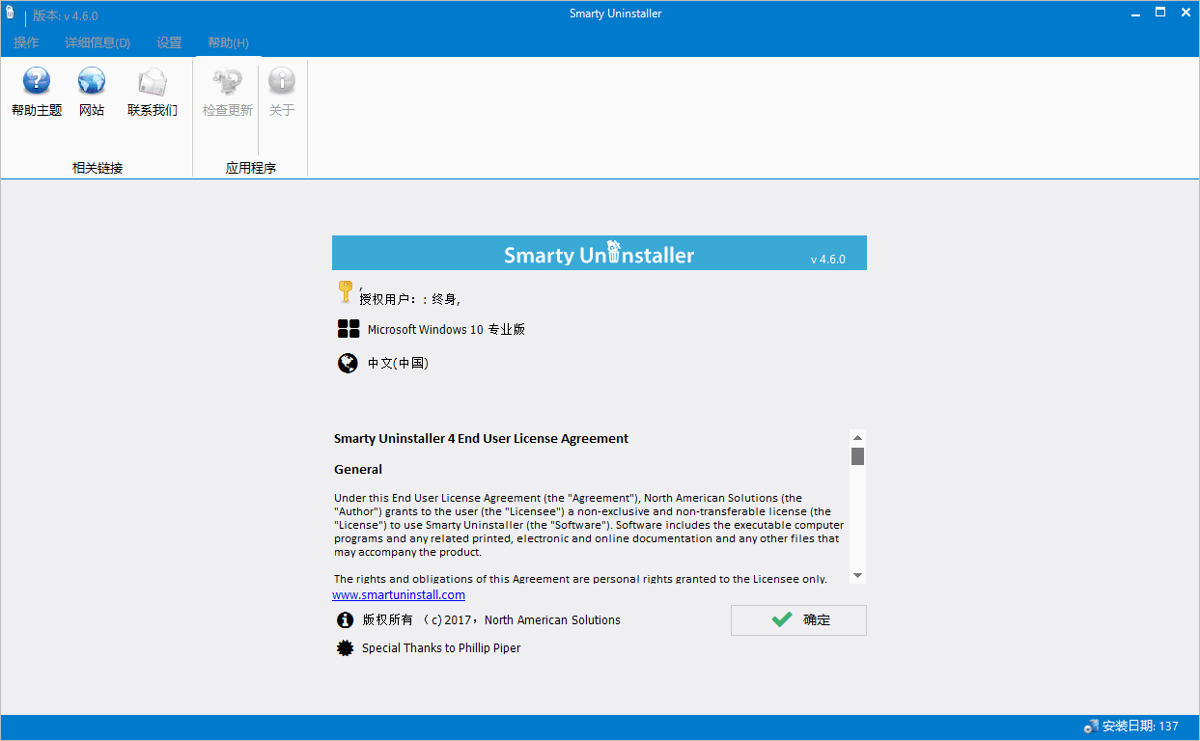This screenshot has width=1200, height=741.
Task: Click the yellow key icon beside 授权用户
Action: pyautogui.click(x=346, y=291)
